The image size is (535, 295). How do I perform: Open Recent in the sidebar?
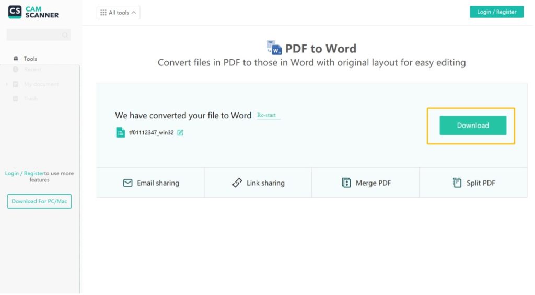coord(32,70)
